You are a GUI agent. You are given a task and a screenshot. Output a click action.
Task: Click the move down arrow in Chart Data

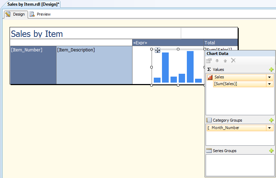pyautogui.click(x=217, y=61)
